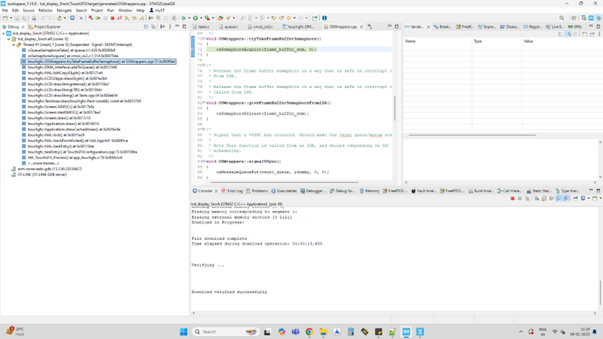Open the Refactor menu
603x339 pixels.
(46, 11)
